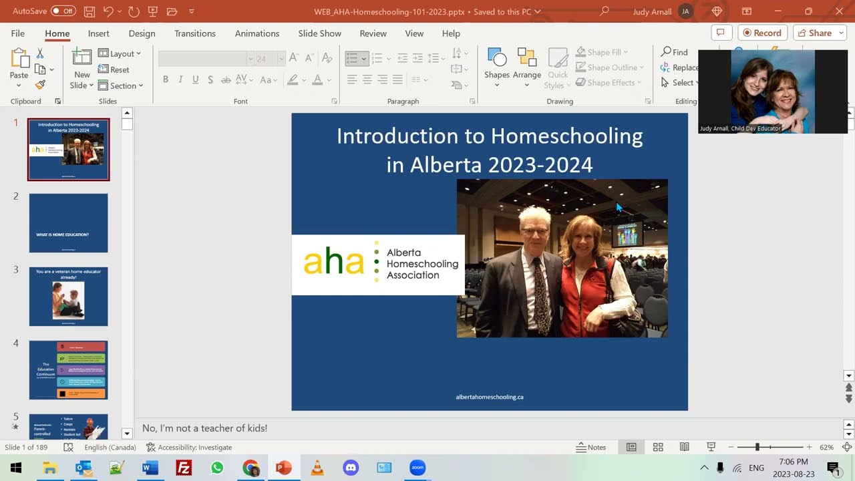
Task: Click the zoom slider handle
Action: tap(757, 447)
